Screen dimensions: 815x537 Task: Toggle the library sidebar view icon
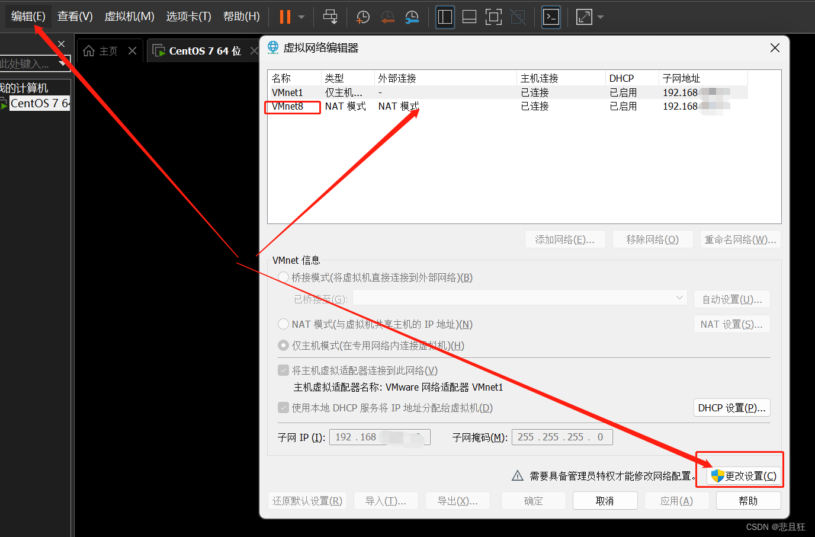click(x=445, y=17)
